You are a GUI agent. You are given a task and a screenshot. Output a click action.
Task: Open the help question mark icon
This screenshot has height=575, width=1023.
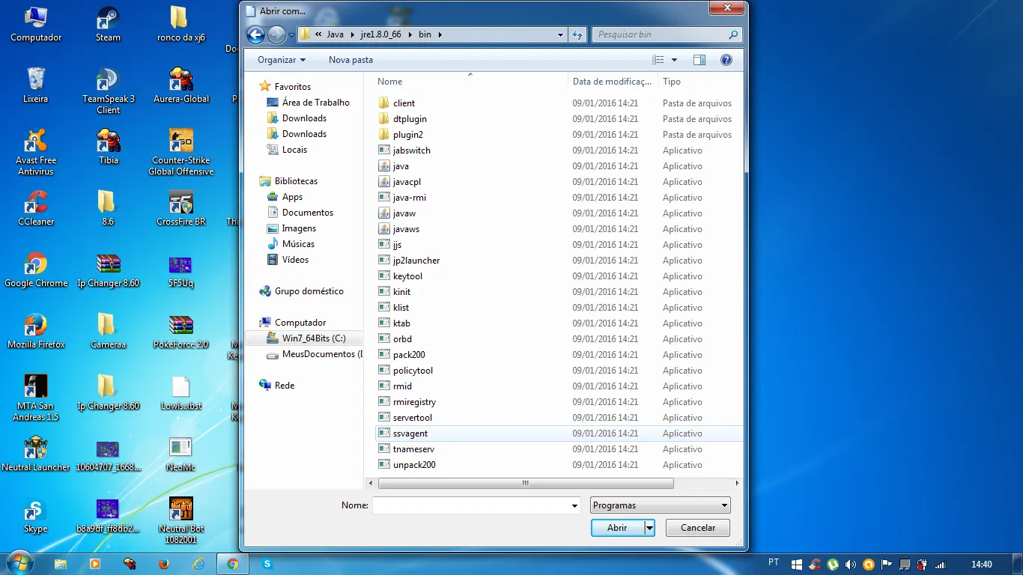[x=726, y=60]
